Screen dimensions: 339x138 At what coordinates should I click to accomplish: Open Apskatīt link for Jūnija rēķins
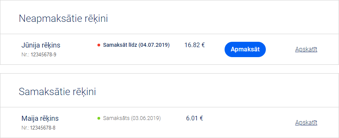click(x=306, y=49)
